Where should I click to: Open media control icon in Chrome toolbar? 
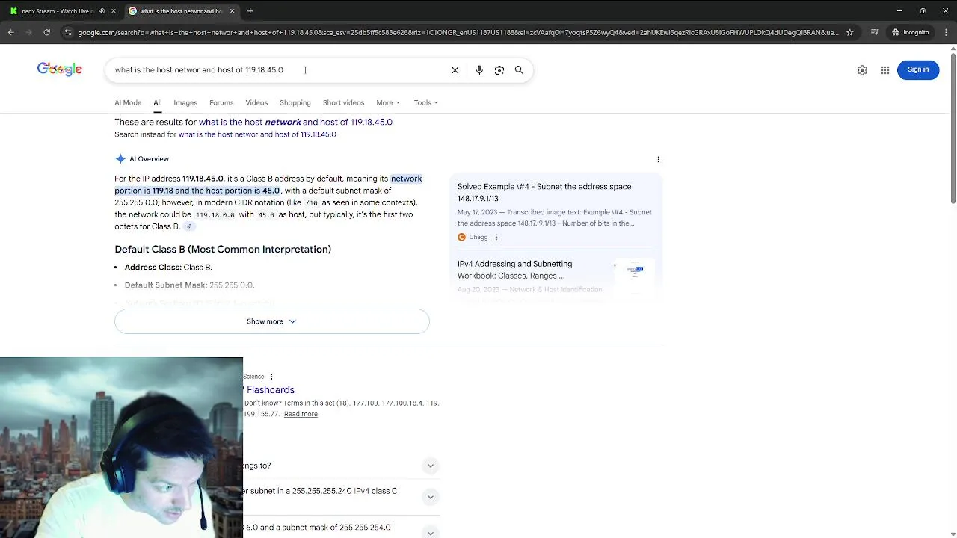click(x=875, y=32)
